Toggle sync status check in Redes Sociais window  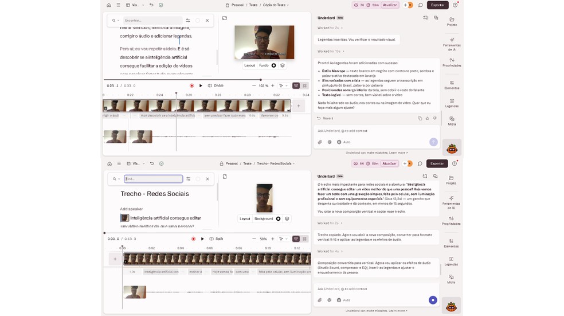(162, 163)
